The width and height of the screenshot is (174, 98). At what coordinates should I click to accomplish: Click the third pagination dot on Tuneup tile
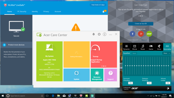[106, 66]
